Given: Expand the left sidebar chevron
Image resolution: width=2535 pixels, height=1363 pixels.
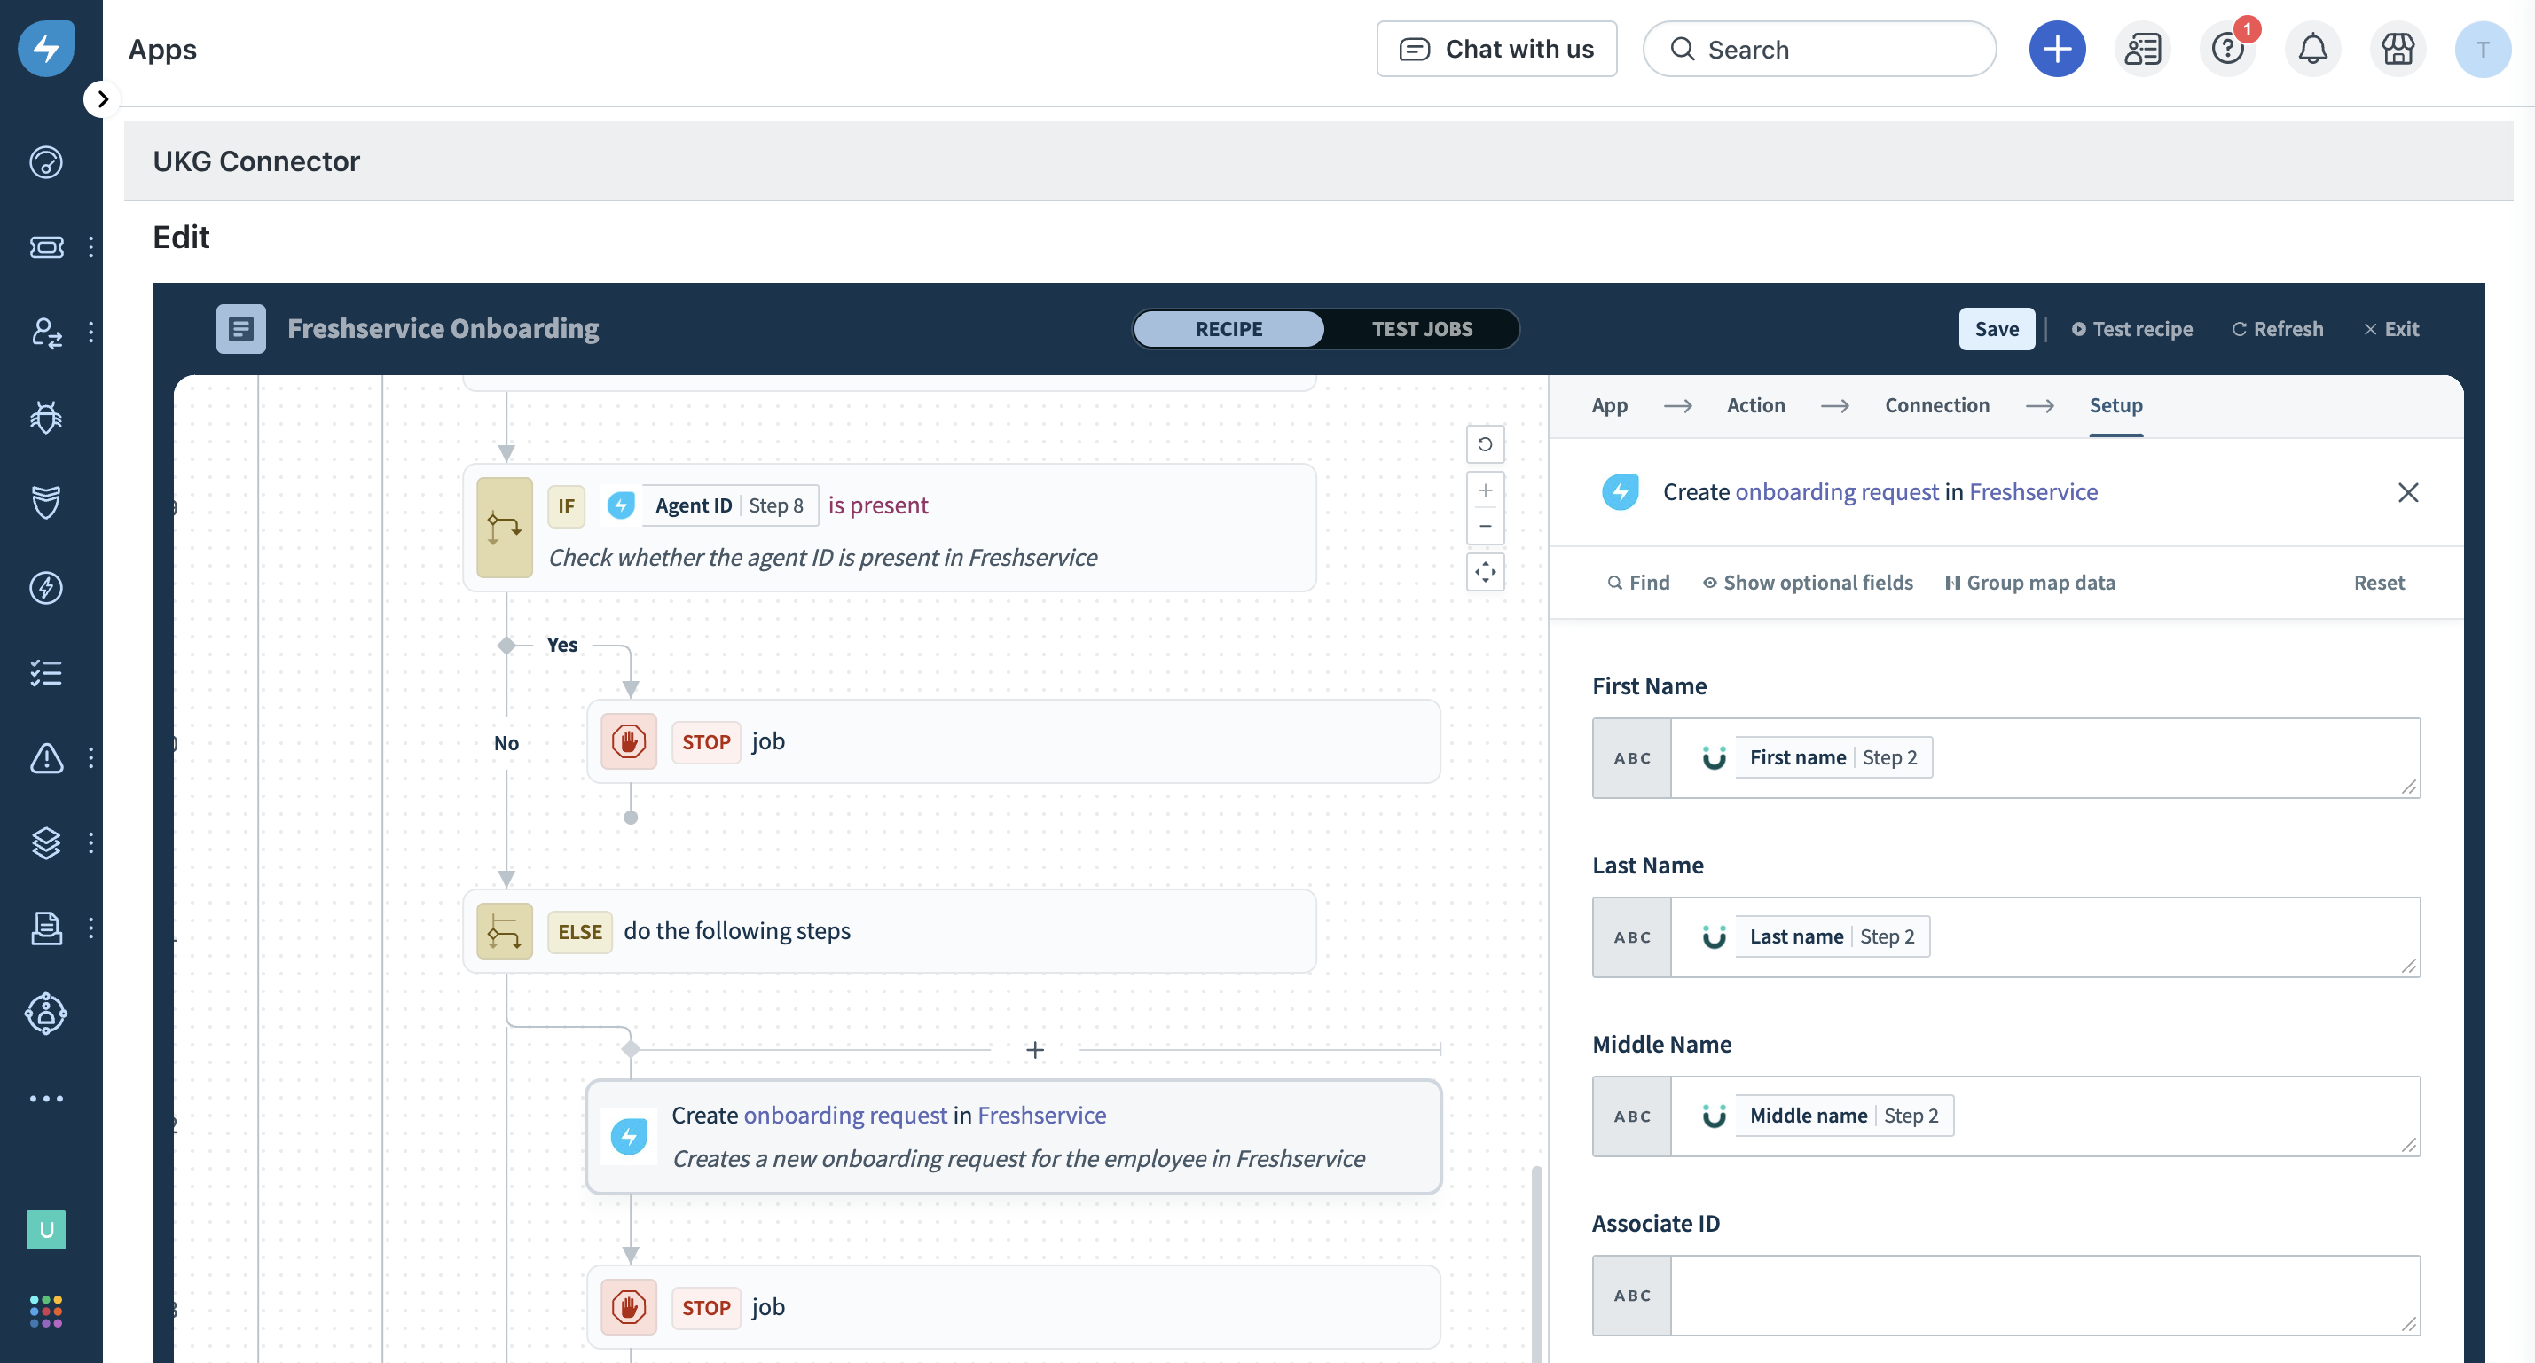Looking at the screenshot, I should pos(101,99).
